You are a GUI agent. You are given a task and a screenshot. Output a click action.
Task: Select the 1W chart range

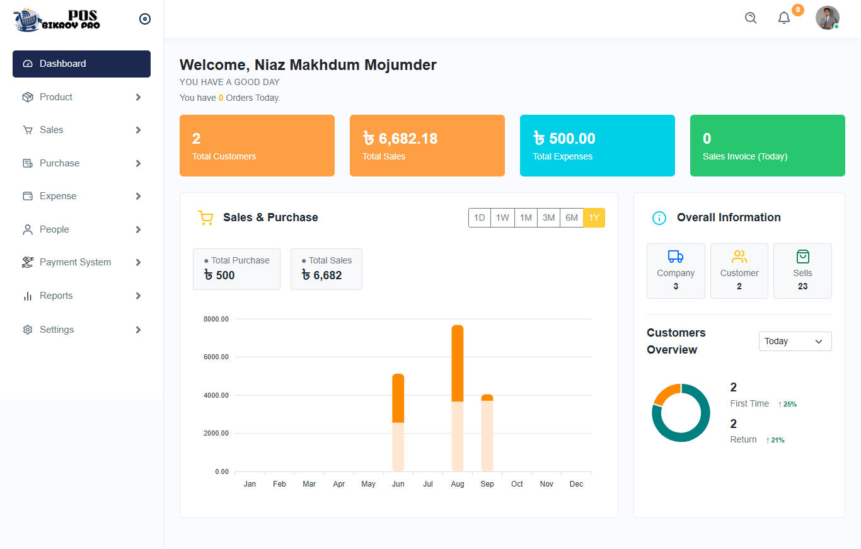click(502, 217)
